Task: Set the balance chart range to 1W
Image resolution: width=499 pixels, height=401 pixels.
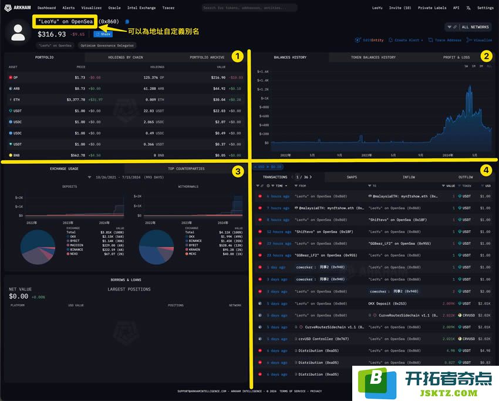Action: tap(466, 66)
